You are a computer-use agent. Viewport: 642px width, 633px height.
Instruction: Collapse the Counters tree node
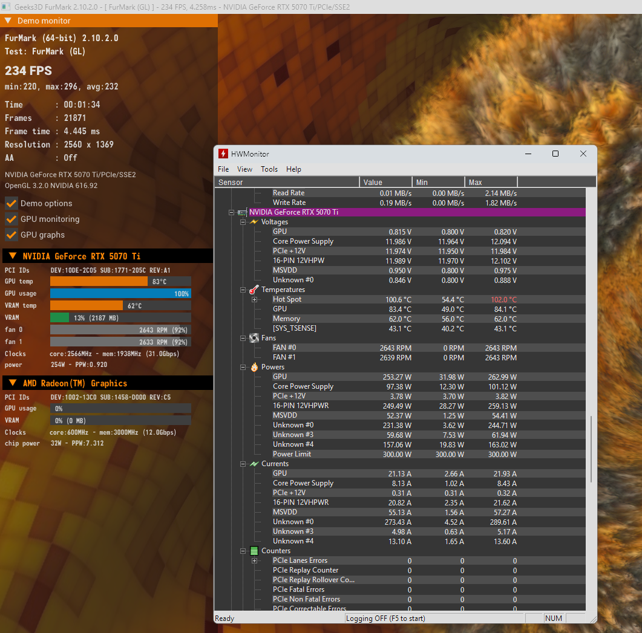[x=243, y=551]
